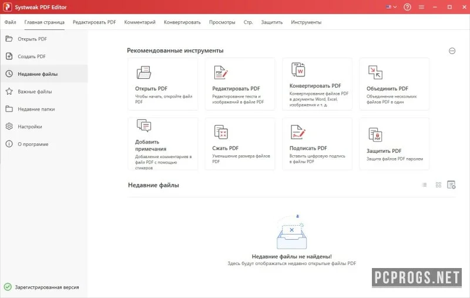Clear the recent files list icon
The image size is (470, 298).
point(451,185)
